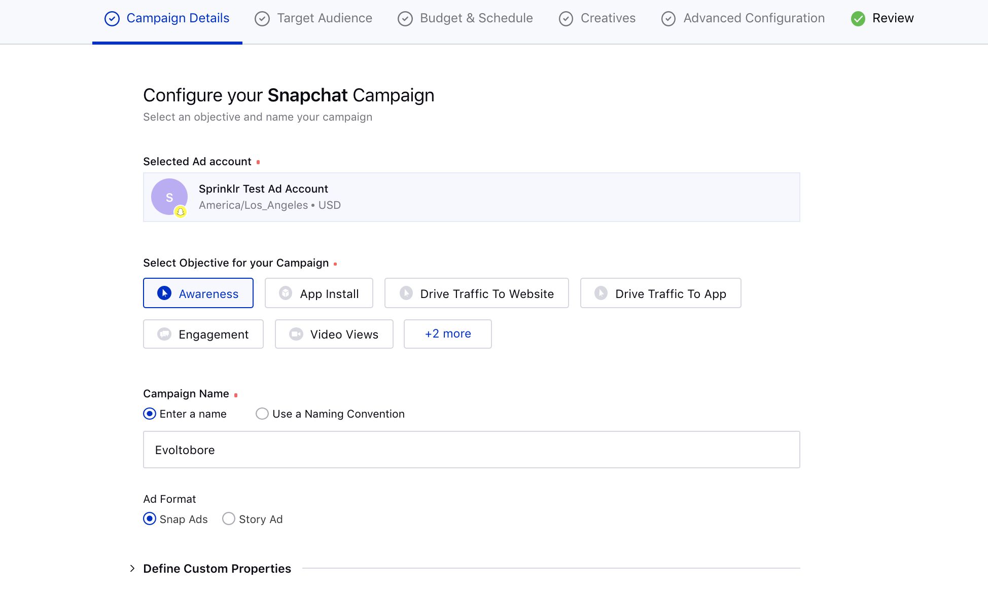The height and width of the screenshot is (594, 988).
Task: Click the Snapchat ghost badge on the account avatar
Action: point(181,212)
